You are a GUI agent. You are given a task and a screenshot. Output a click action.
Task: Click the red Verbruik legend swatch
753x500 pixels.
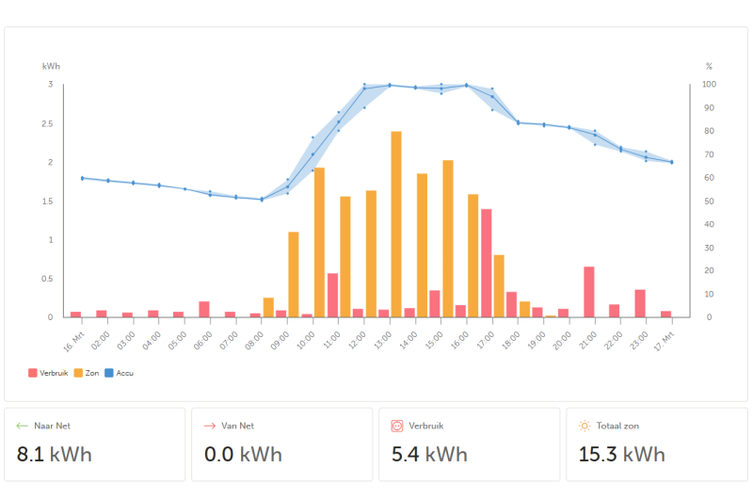coord(33,373)
